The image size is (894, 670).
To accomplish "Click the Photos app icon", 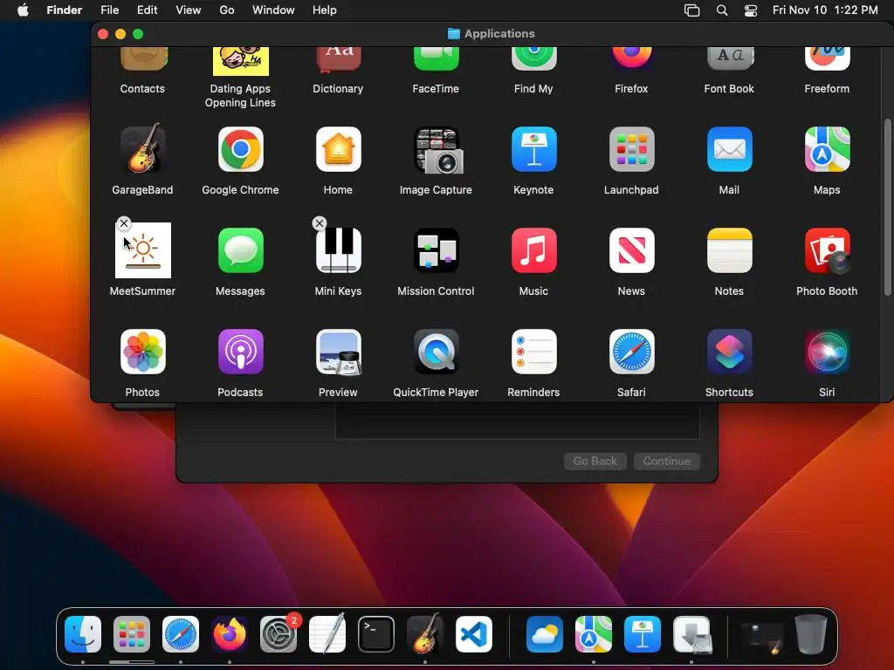I will [142, 352].
